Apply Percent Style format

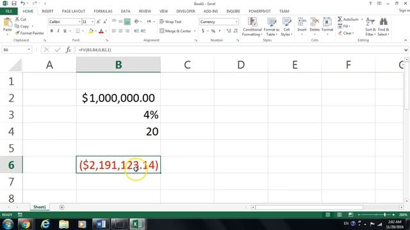tap(213, 31)
